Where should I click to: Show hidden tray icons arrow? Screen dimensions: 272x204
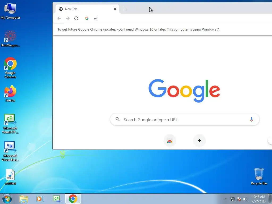226,199
